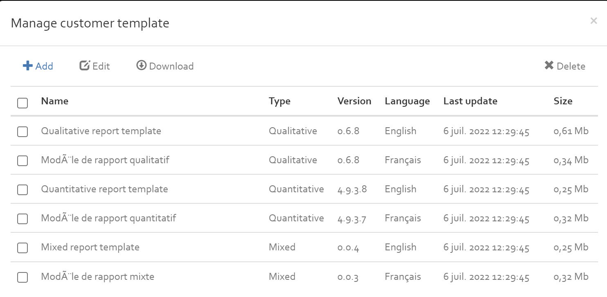607x297 pixels.
Task: Click the Edit pencil icon
Action: pos(85,65)
